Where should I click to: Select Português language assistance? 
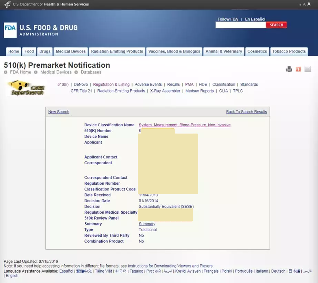[244, 271]
